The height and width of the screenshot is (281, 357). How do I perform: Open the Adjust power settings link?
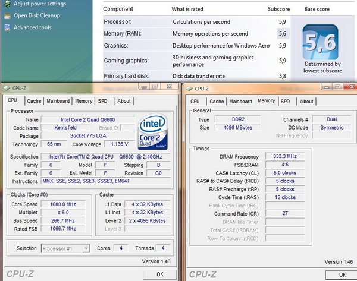[40, 4]
